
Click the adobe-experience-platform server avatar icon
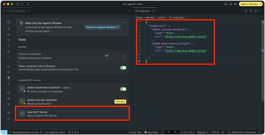pyautogui.click(x=22, y=89)
